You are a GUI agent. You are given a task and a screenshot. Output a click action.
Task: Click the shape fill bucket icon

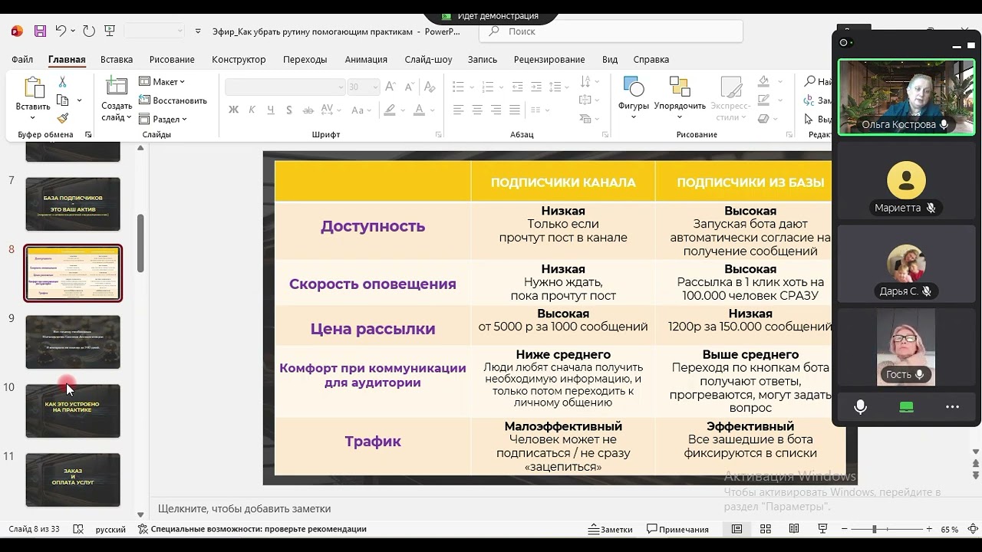[763, 81]
